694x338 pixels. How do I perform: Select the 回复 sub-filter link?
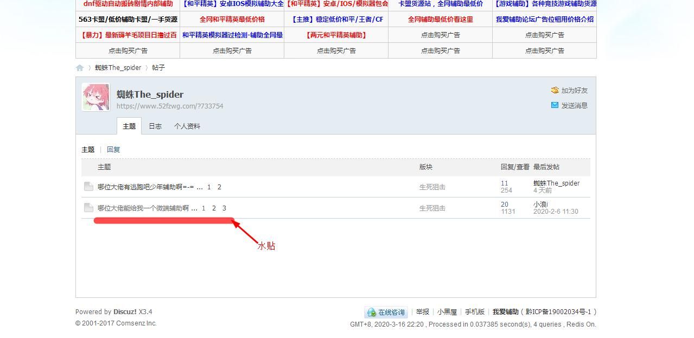[113, 149]
